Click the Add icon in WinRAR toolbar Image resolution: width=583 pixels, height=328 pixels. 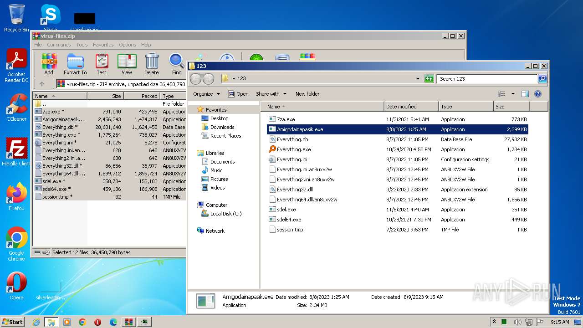pyautogui.click(x=49, y=64)
